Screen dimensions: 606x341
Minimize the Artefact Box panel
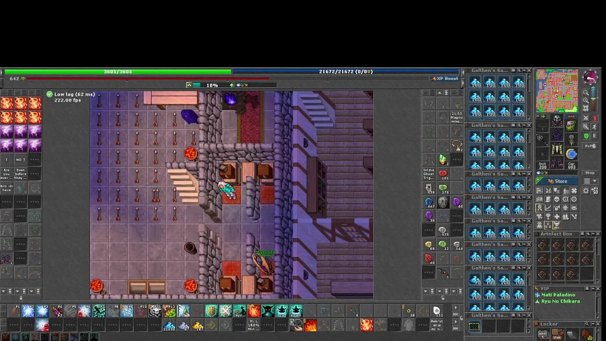593,234
